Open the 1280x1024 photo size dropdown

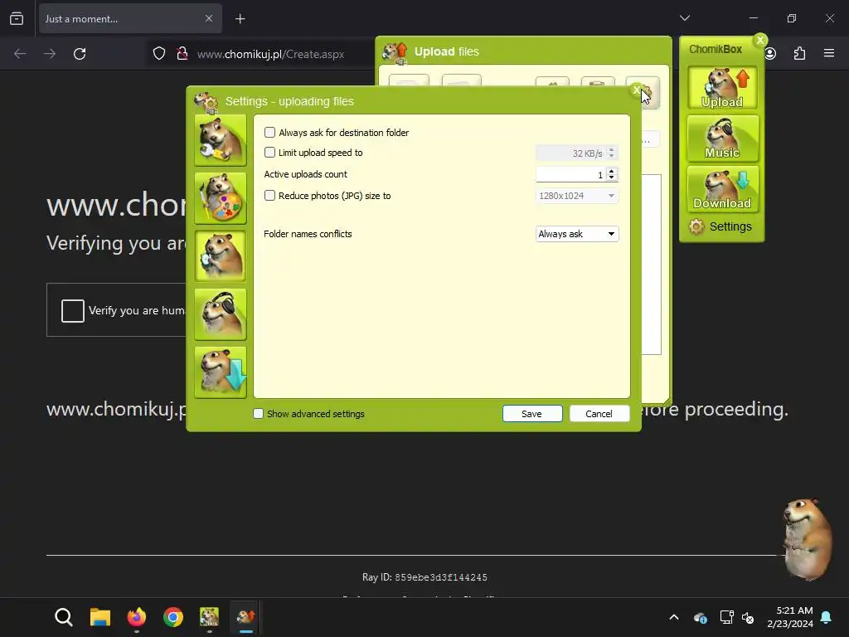pyautogui.click(x=577, y=196)
